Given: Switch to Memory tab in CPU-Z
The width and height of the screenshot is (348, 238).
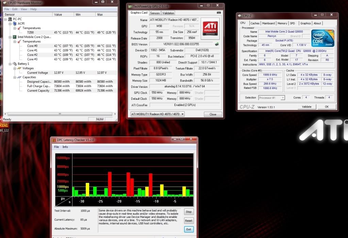Looking at the screenshot, I should 282,23.
